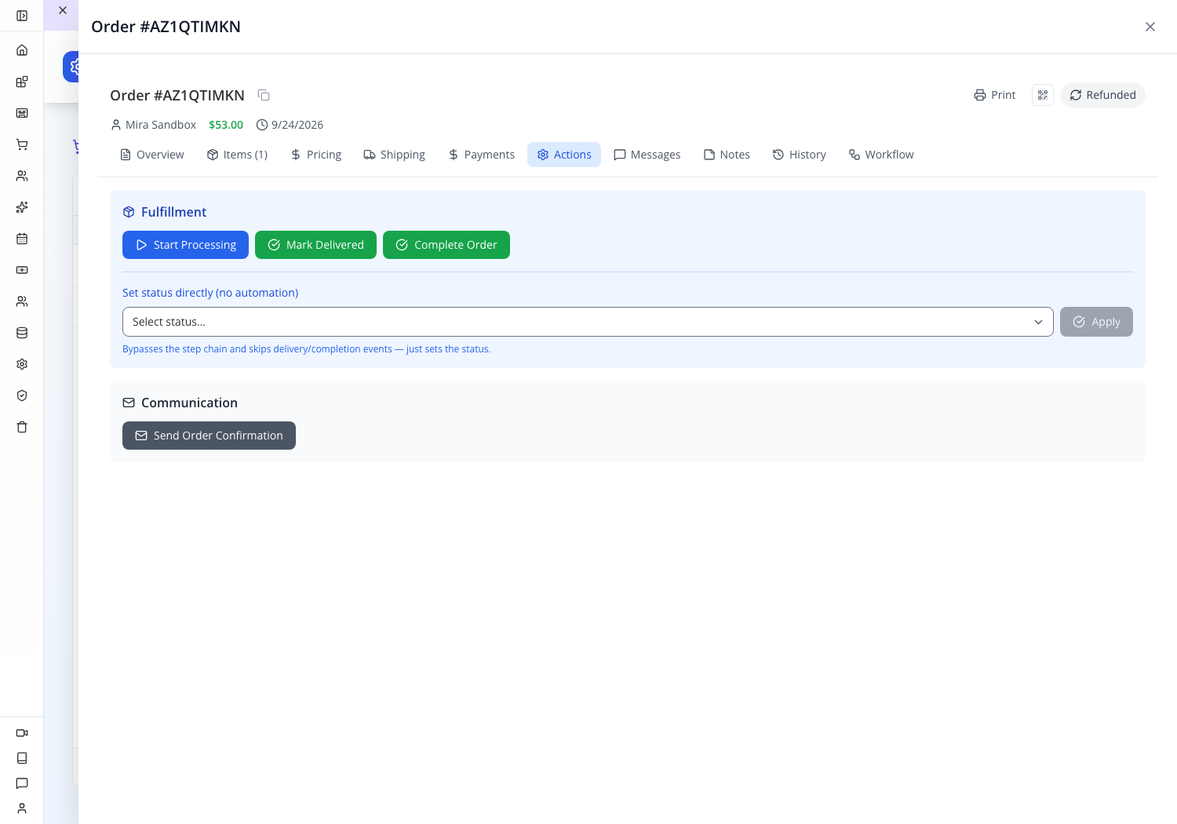This screenshot has height=824, width=1177.
Task: Click the 'Bypasses the step chain' hint text
Action: (x=307, y=349)
